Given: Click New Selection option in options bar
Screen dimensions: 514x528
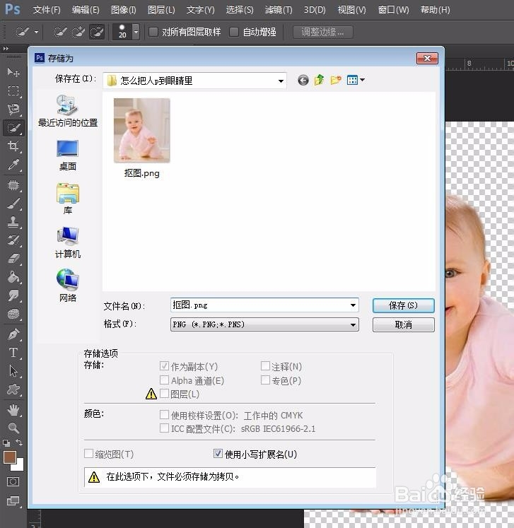Looking at the screenshot, I should pos(60,33).
